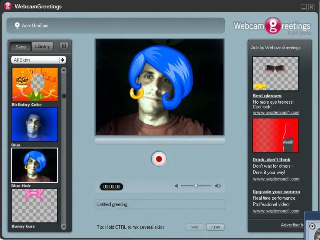Click the volume slider handle
This screenshot has height=240, width=320.
click(196, 186)
